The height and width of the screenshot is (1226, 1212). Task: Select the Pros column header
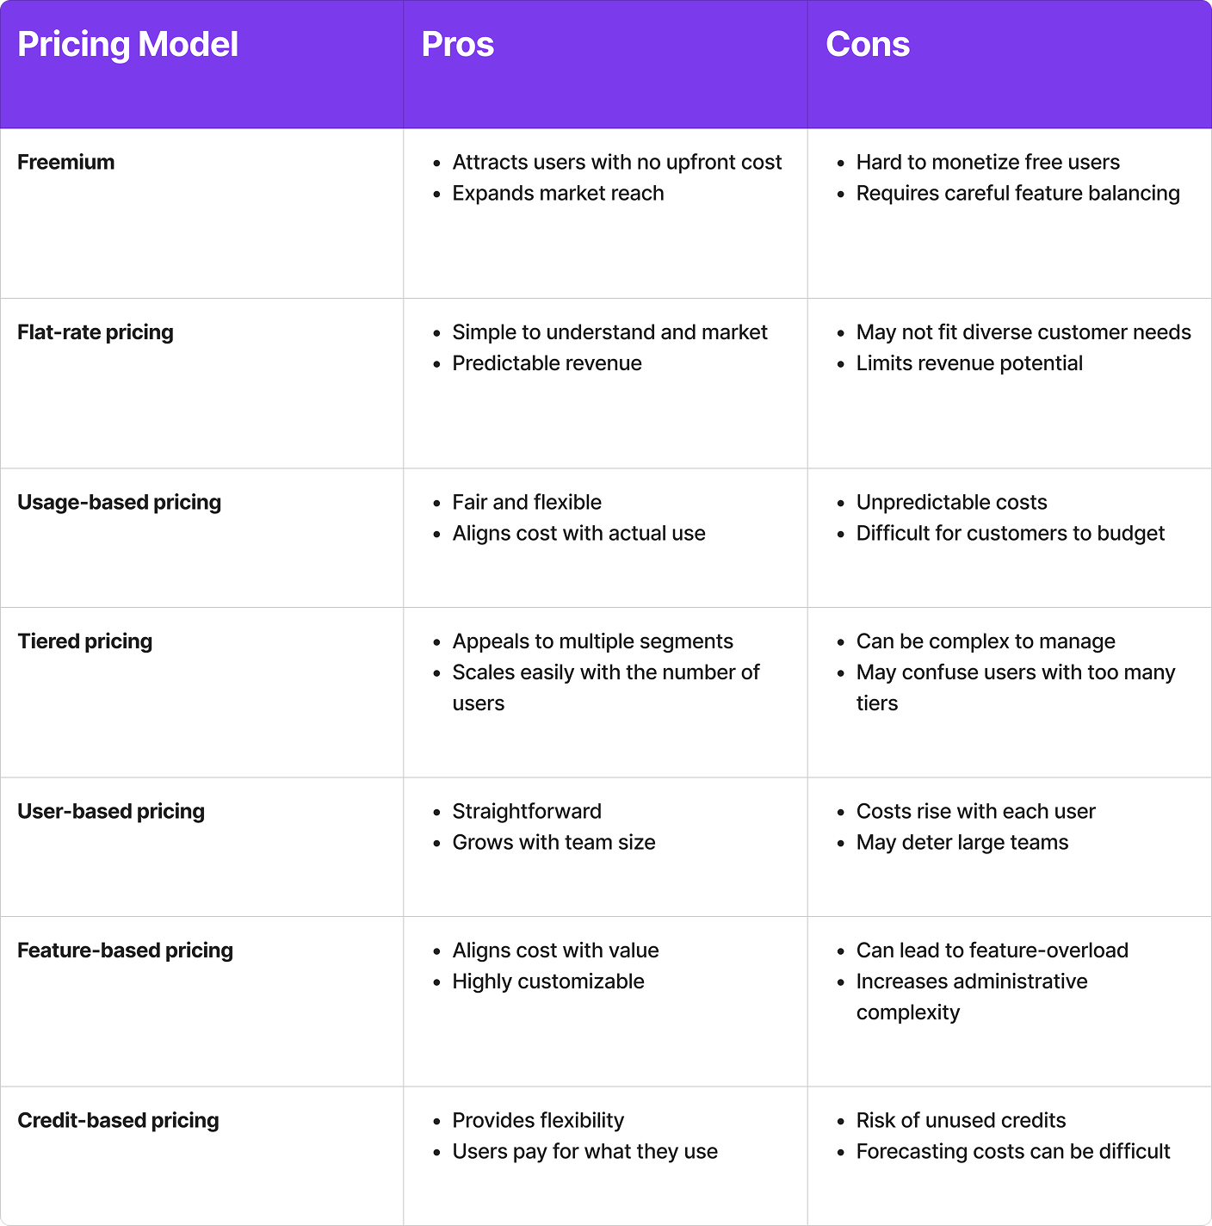coord(458,45)
